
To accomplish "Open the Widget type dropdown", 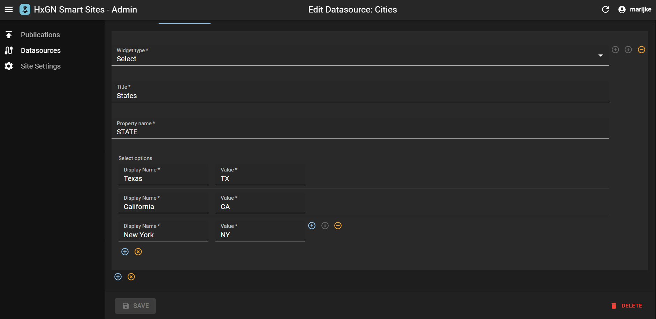I will (600, 55).
